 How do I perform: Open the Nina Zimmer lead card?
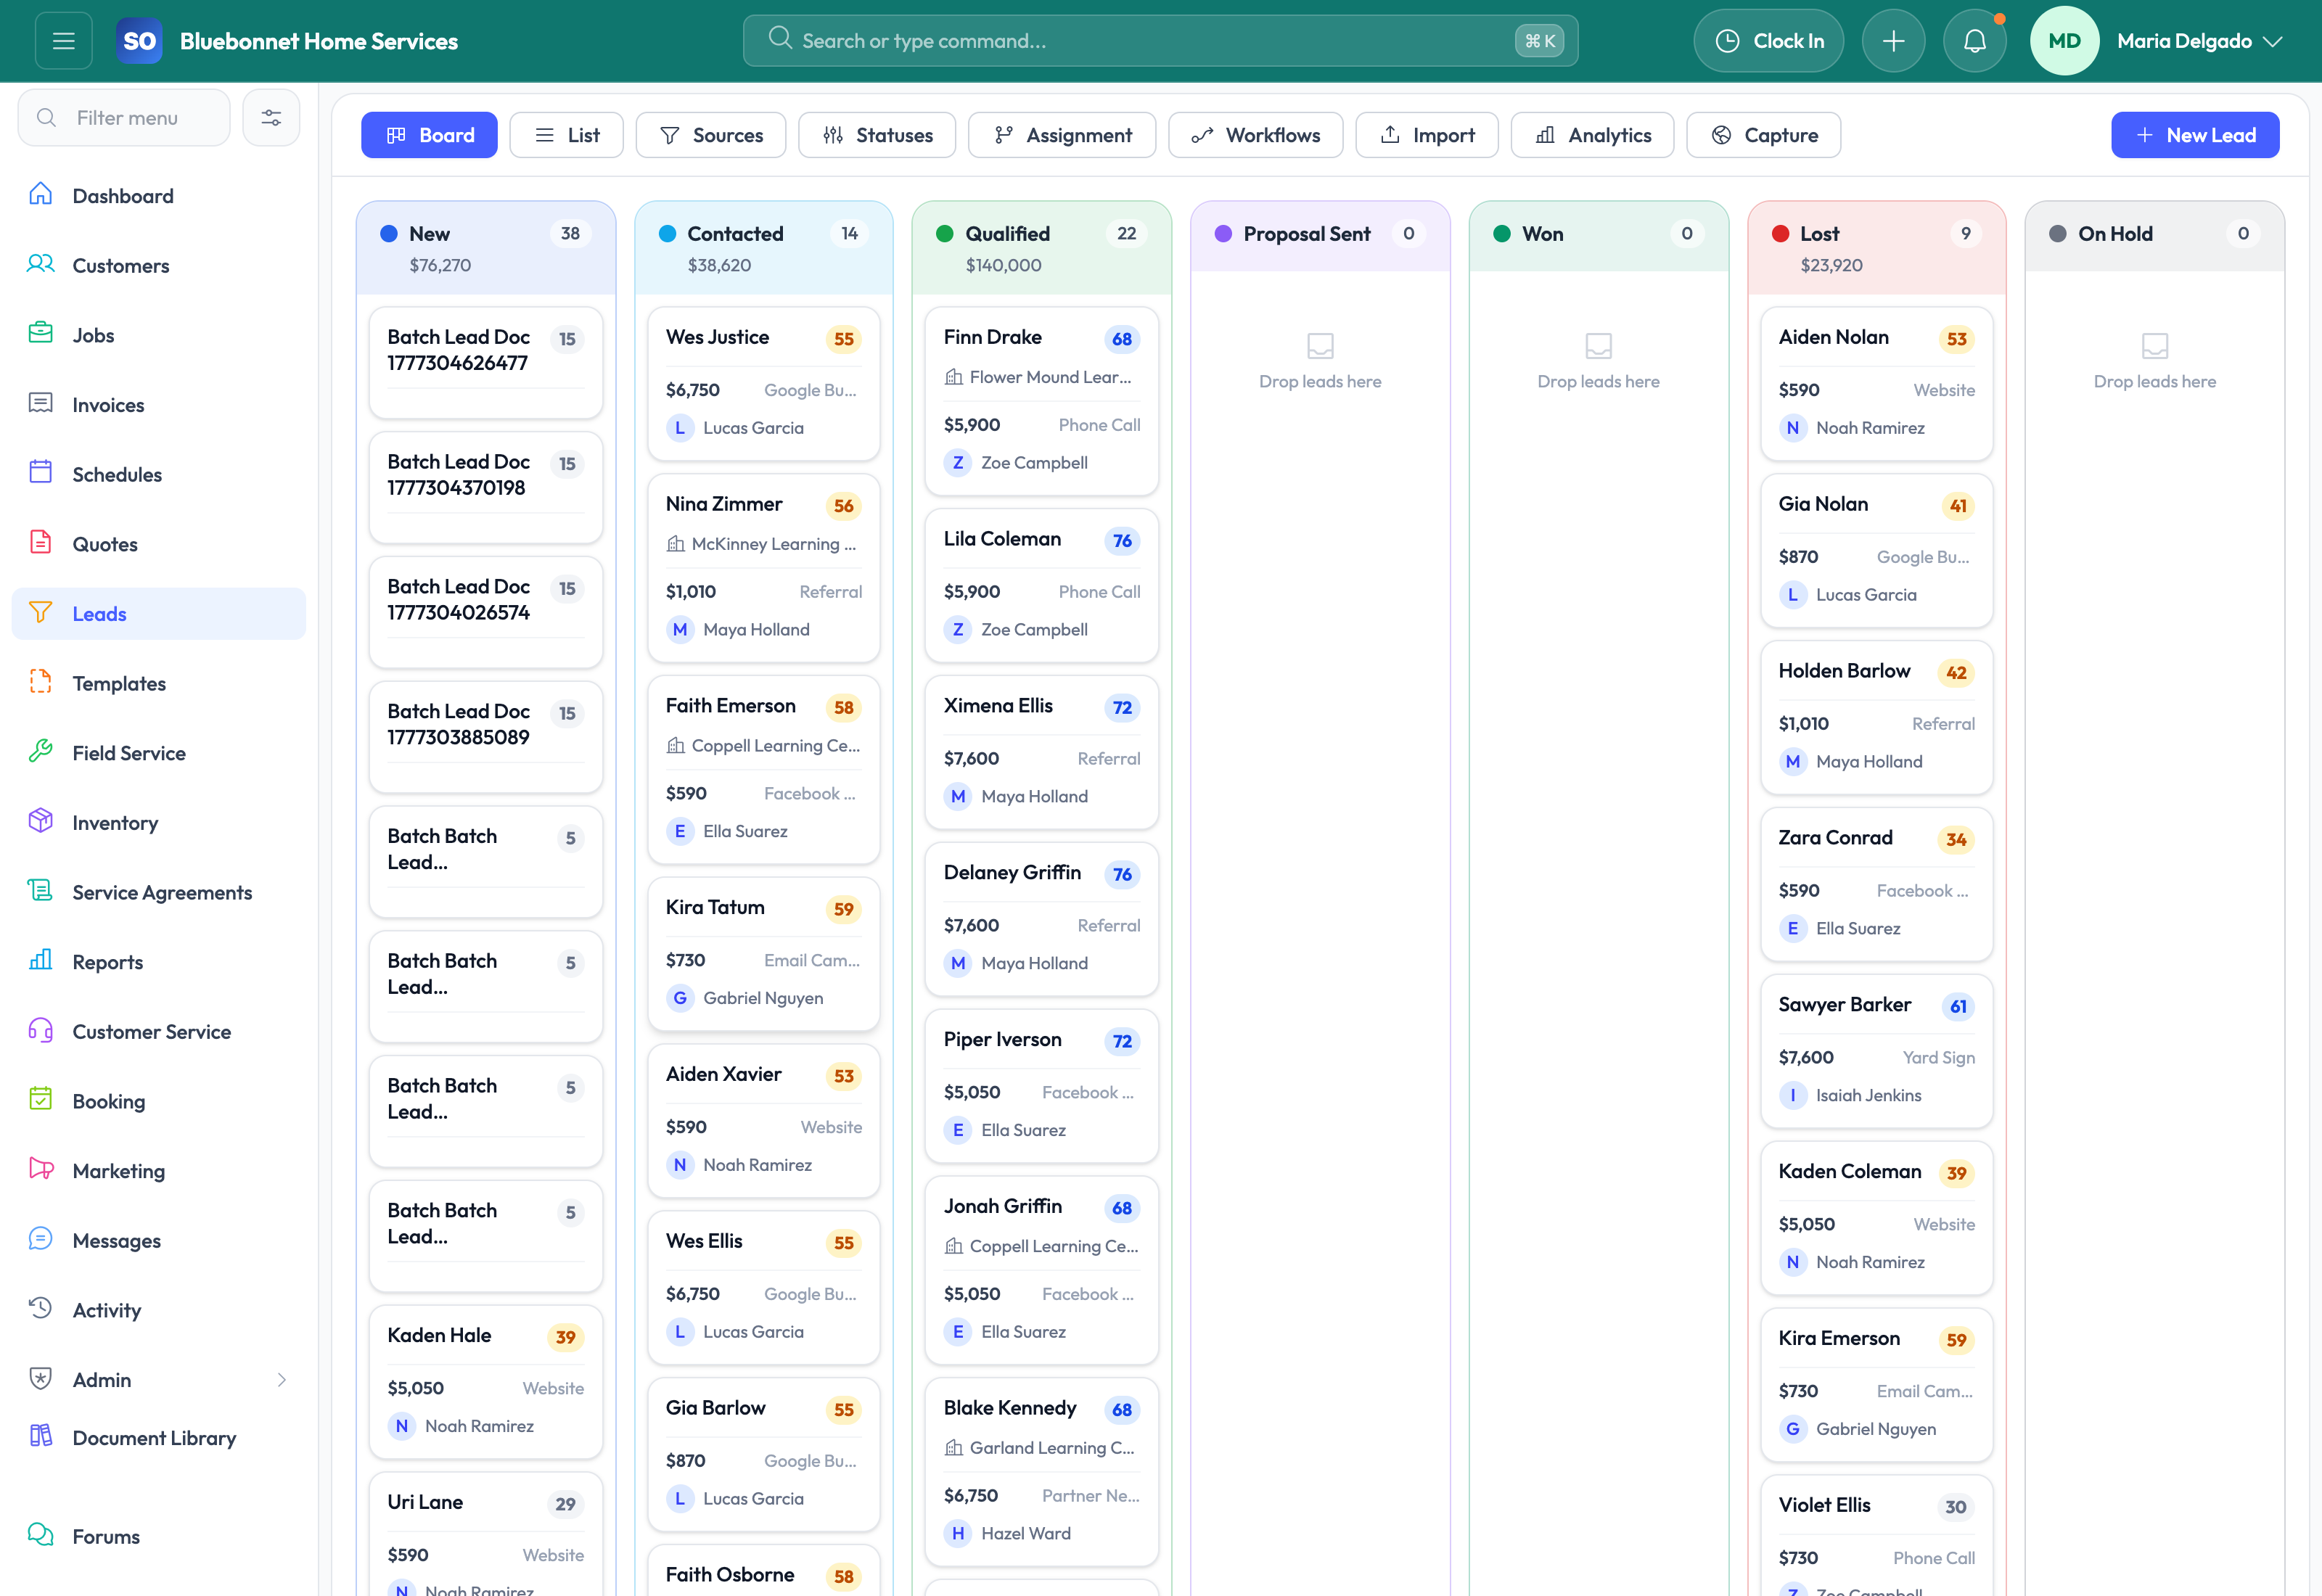[763, 567]
